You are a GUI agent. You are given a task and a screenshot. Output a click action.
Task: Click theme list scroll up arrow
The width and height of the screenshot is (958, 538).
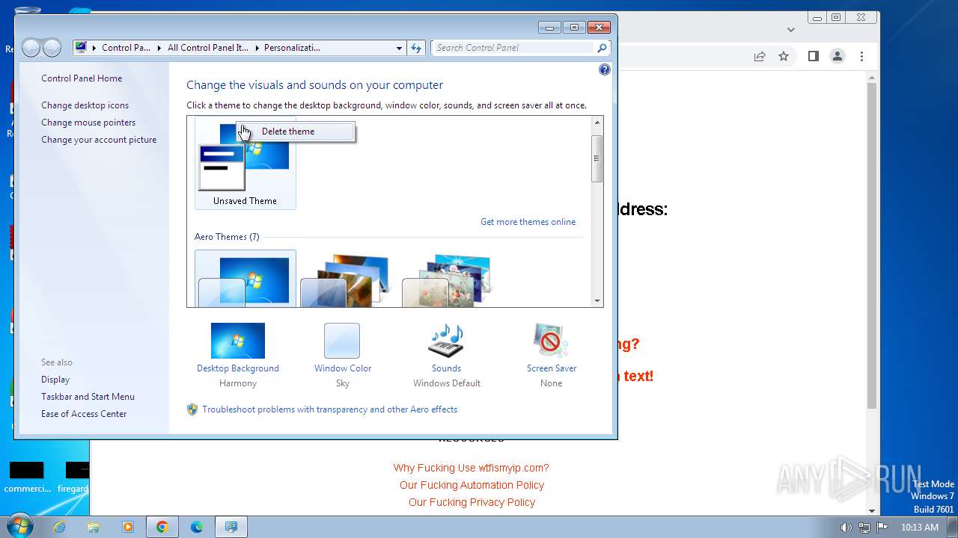coord(597,123)
